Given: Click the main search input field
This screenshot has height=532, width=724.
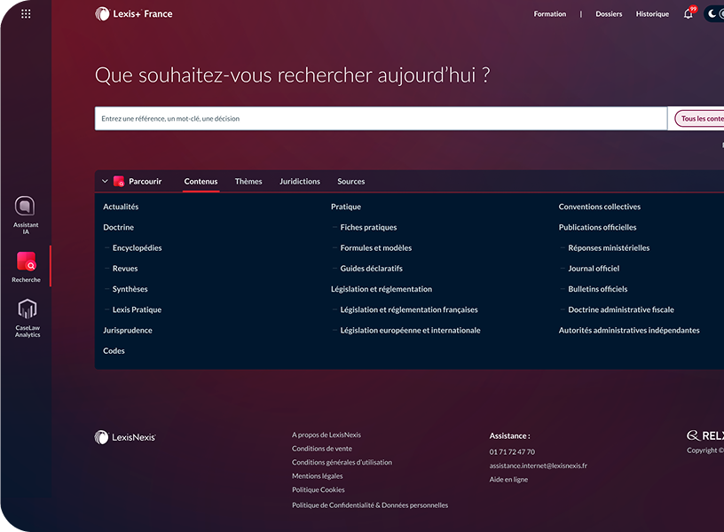Looking at the screenshot, I should (381, 119).
